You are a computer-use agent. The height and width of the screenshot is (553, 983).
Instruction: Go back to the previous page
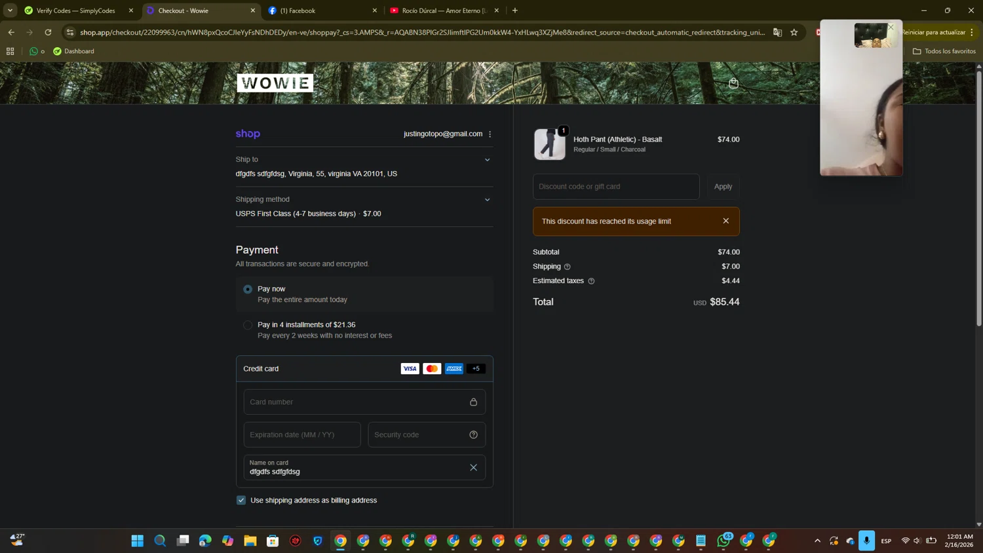11,32
